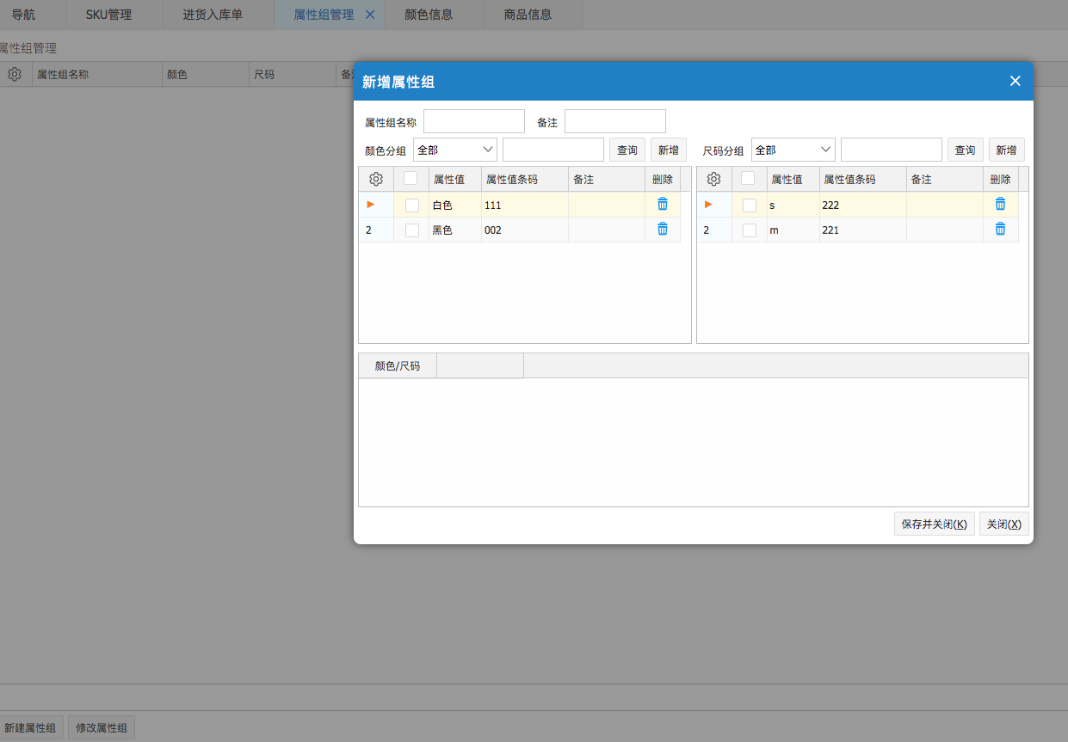This screenshot has height=742, width=1068.
Task: Click the trash icon for size m
Action: click(1000, 230)
